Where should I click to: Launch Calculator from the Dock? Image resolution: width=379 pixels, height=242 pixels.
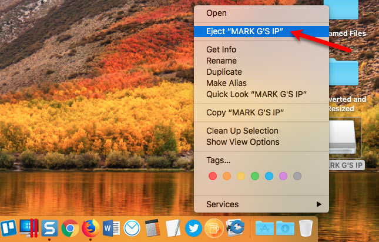pos(152,228)
